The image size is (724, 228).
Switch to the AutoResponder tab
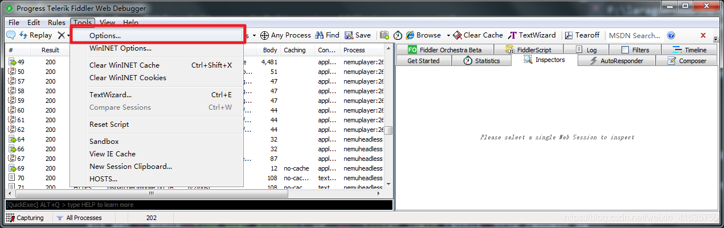pos(616,61)
